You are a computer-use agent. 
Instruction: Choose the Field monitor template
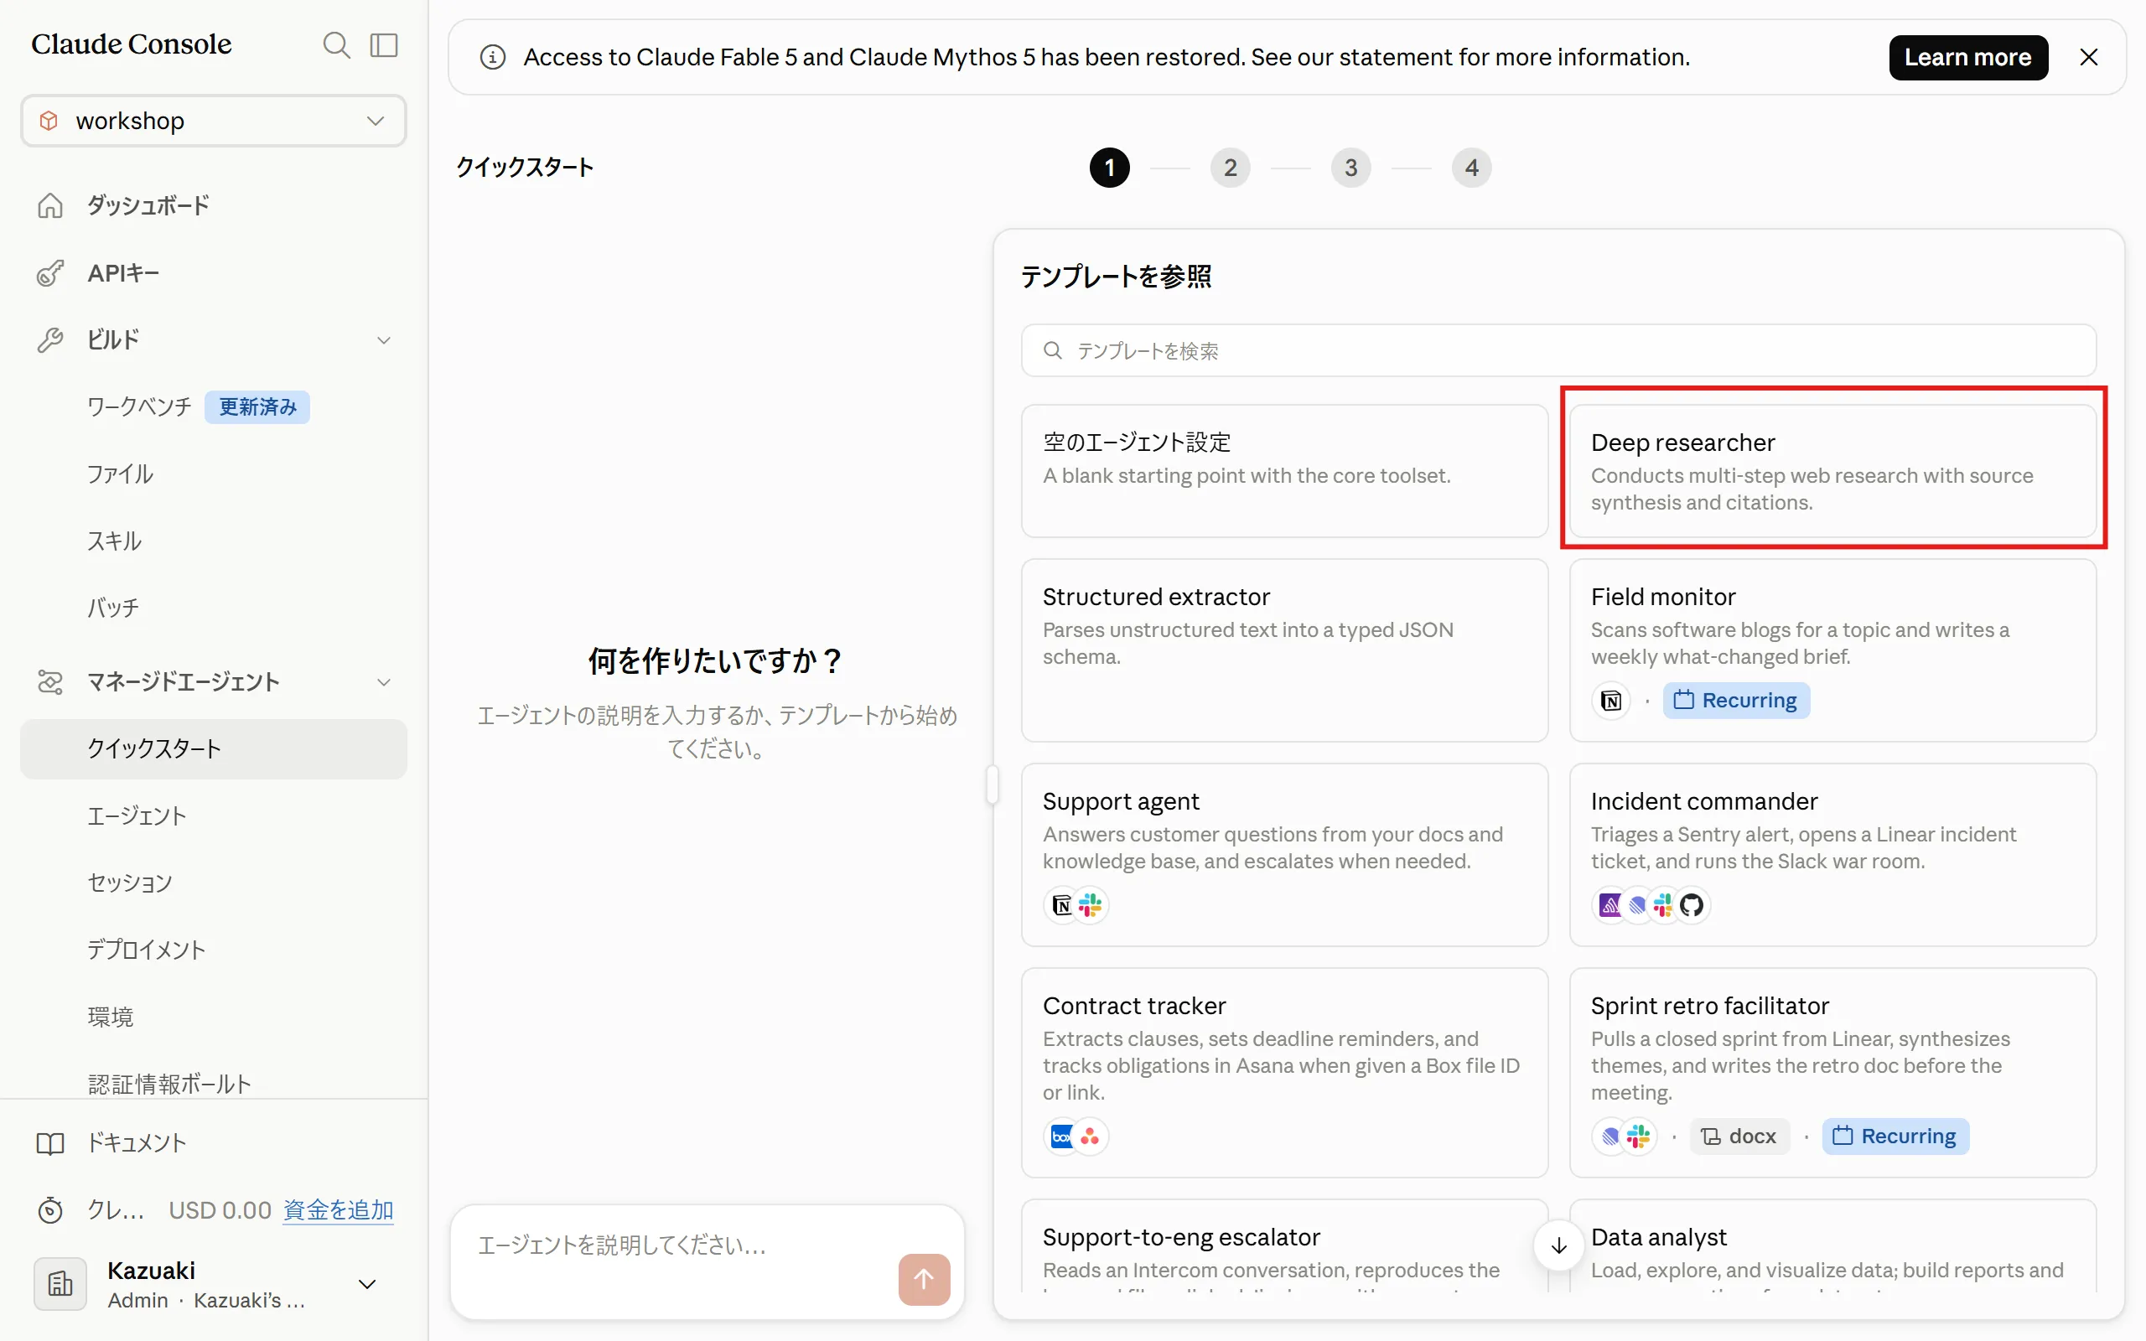click(x=1832, y=650)
